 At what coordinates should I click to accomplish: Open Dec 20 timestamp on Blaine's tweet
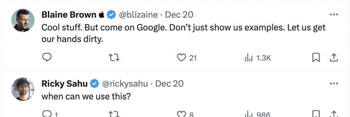179,15
